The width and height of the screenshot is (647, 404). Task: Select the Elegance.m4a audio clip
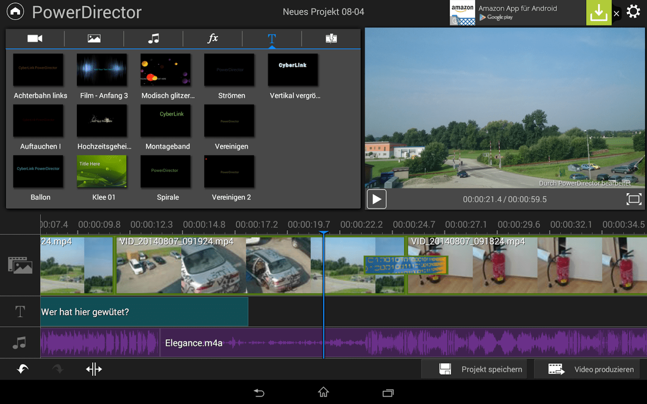[403, 343]
